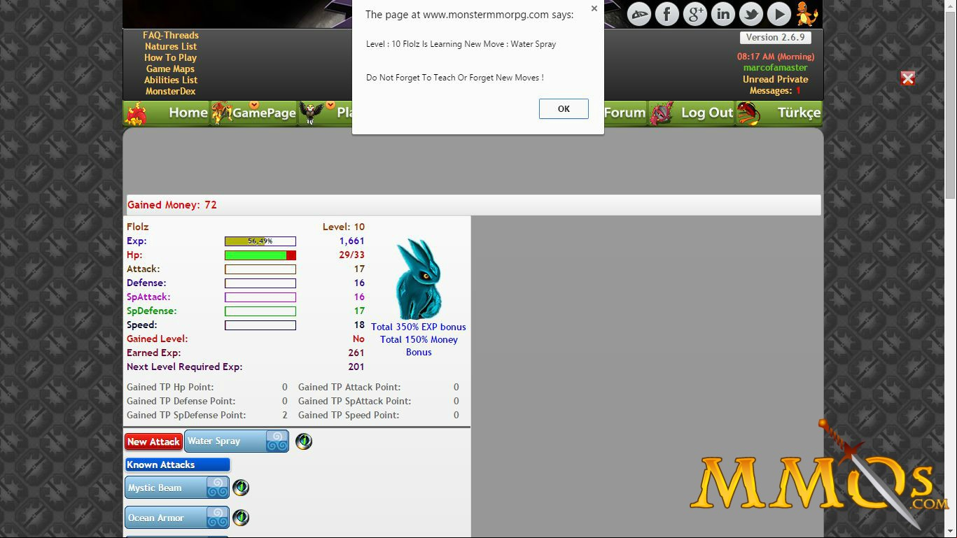Open the Twitter social icon

[750, 14]
